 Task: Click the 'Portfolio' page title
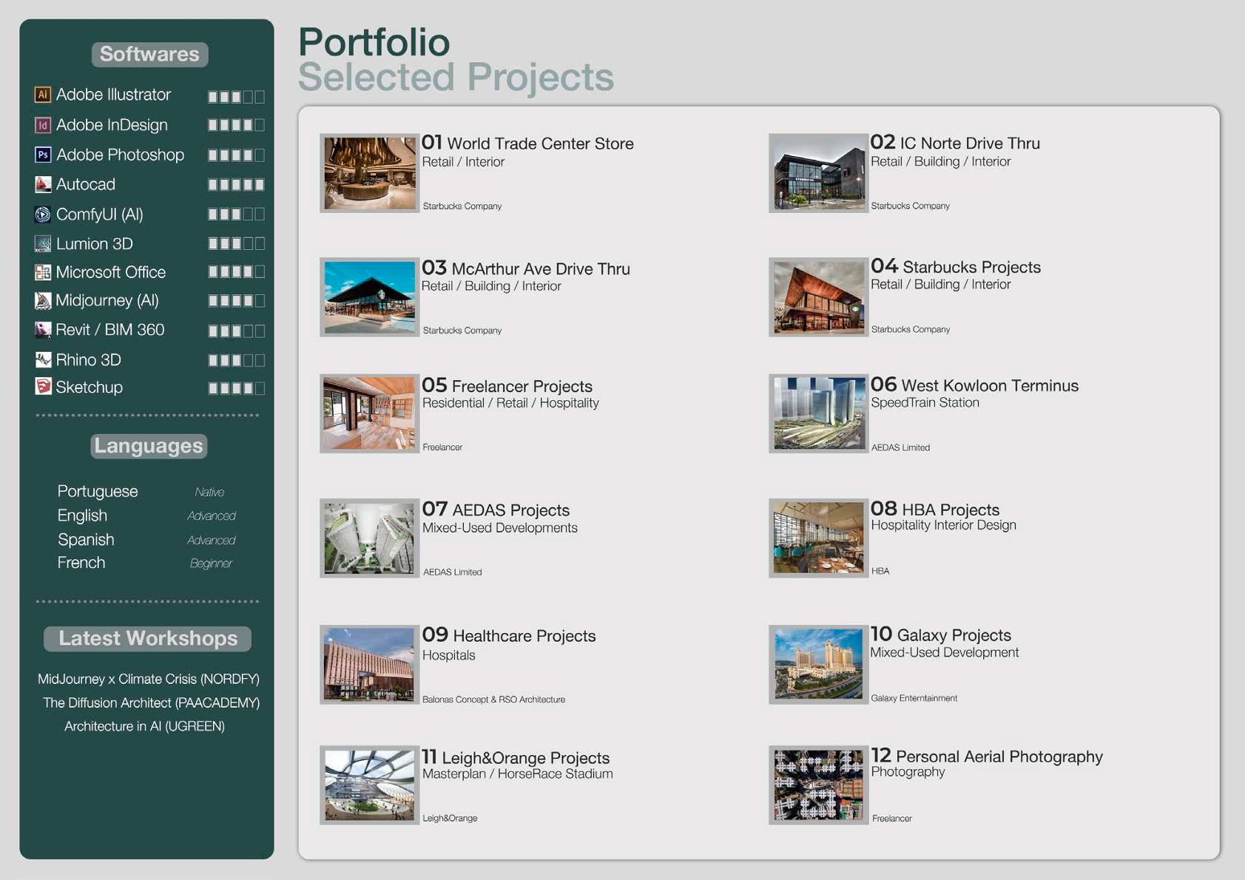[x=374, y=43]
